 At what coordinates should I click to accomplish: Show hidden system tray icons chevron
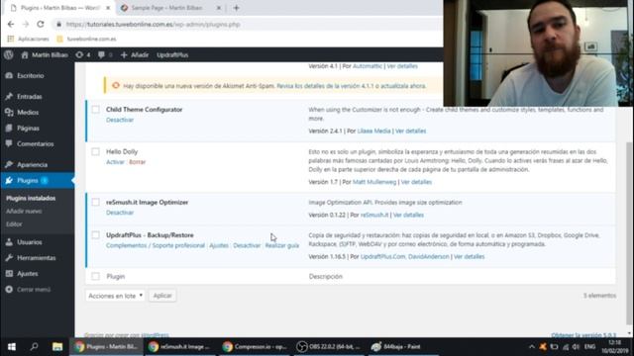[532, 347]
